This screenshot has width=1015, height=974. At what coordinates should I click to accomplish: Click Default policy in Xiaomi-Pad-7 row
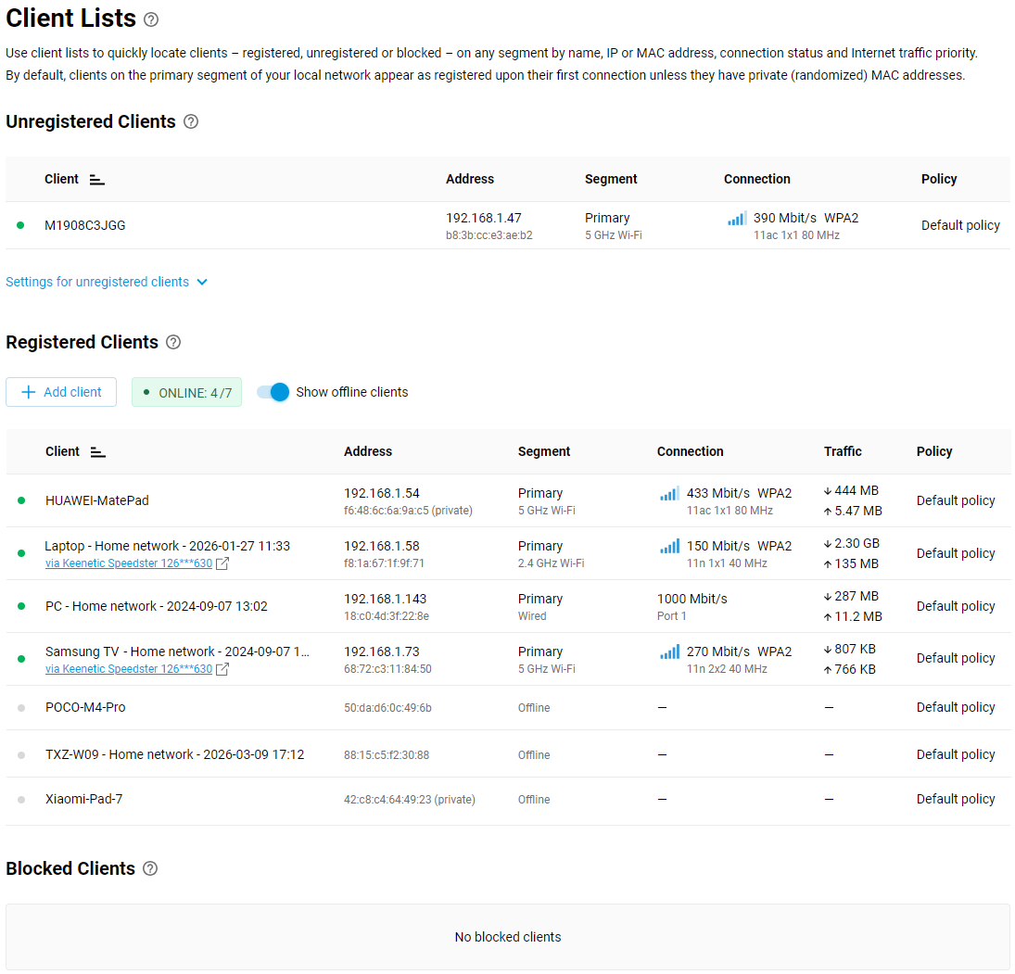pos(956,799)
